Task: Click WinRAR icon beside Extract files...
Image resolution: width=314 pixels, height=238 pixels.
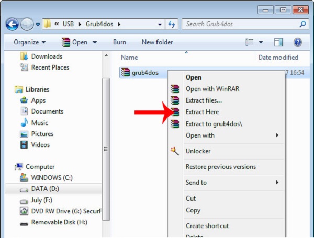Action: [175, 100]
